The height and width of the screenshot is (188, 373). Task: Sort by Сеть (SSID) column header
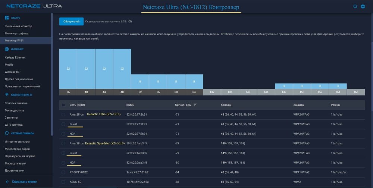coord(77,105)
